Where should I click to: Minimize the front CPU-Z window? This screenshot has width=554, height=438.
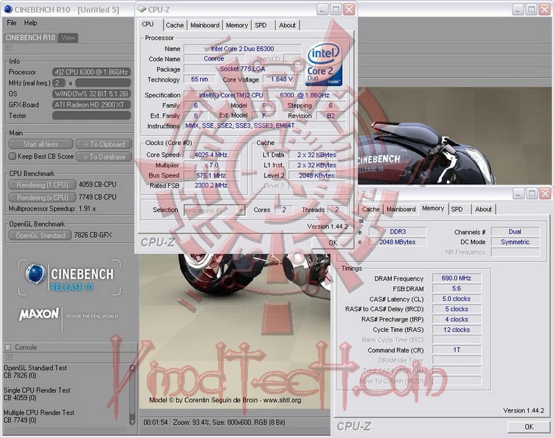(x=322, y=10)
